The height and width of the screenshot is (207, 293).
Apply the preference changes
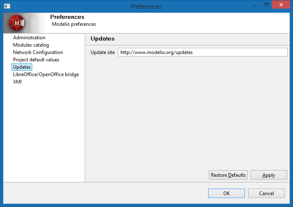point(269,175)
